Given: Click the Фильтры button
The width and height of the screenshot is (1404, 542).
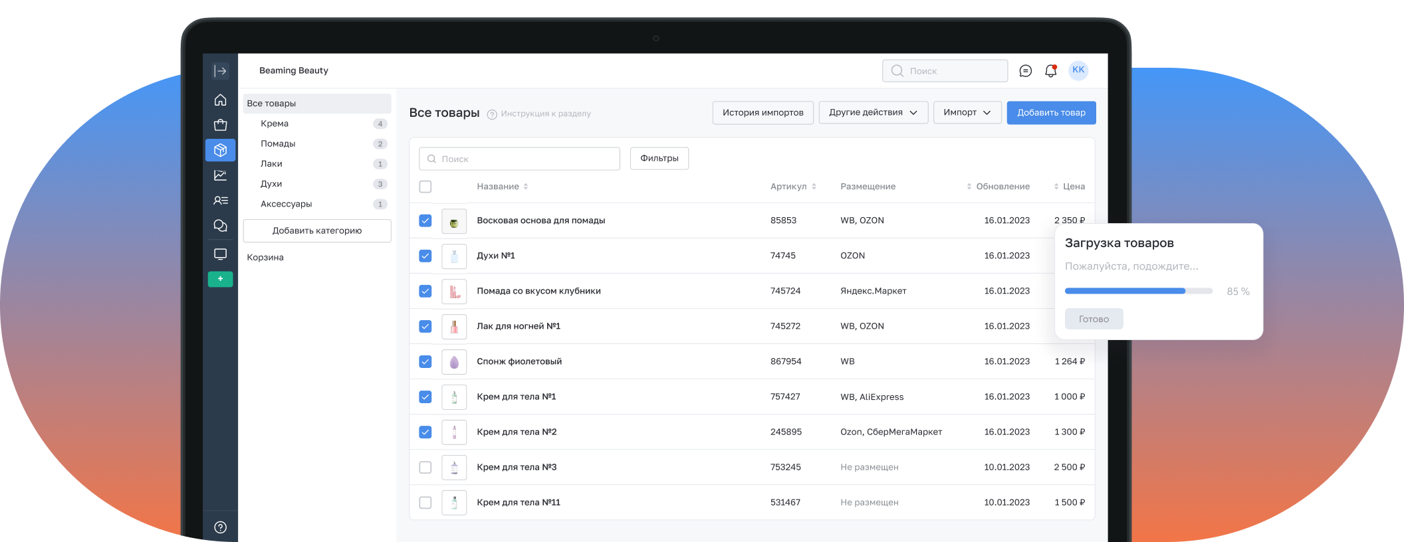Looking at the screenshot, I should [659, 159].
